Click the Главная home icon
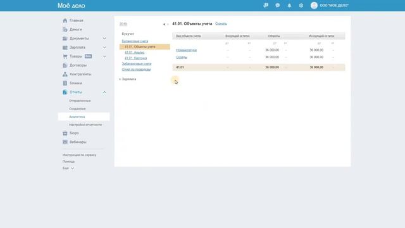Image resolution: width=405 pixels, height=228 pixels. click(x=65, y=20)
